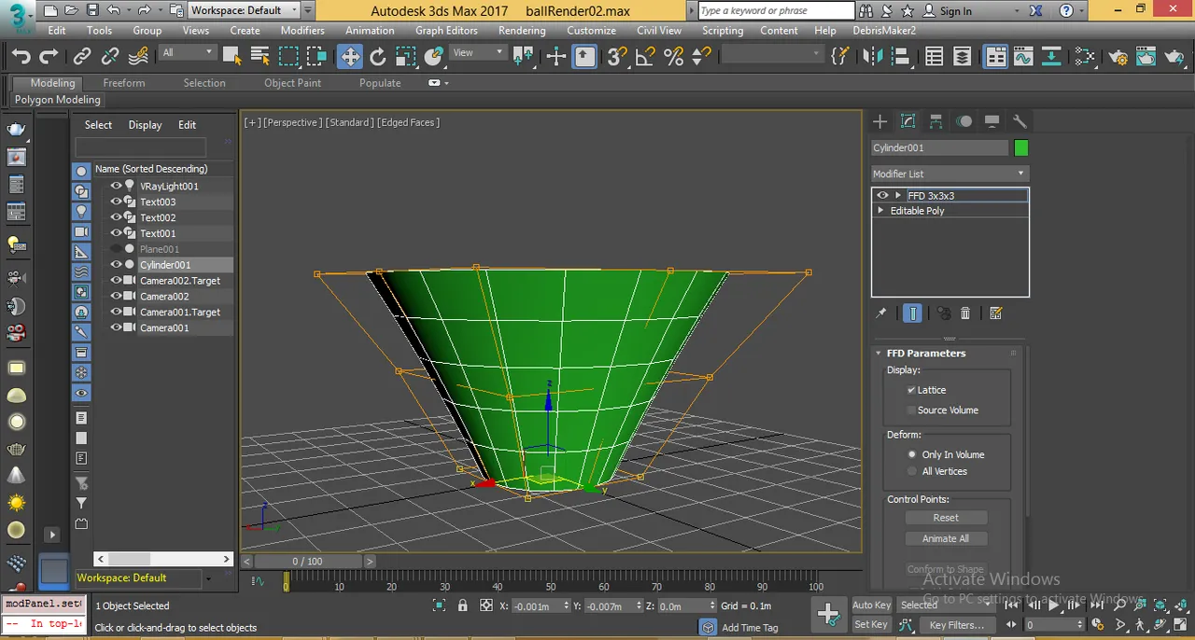Image resolution: width=1195 pixels, height=640 pixels.
Task: Toggle Show end result button
Action: (x=913, y=313)
